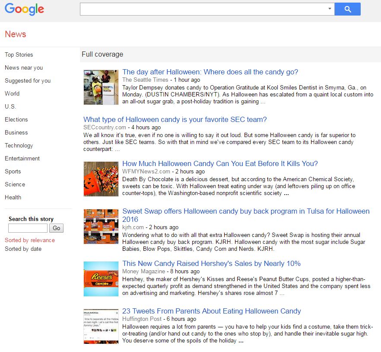Click the Go button
This screenshot has width=381, height=352.
coord(56,228)
